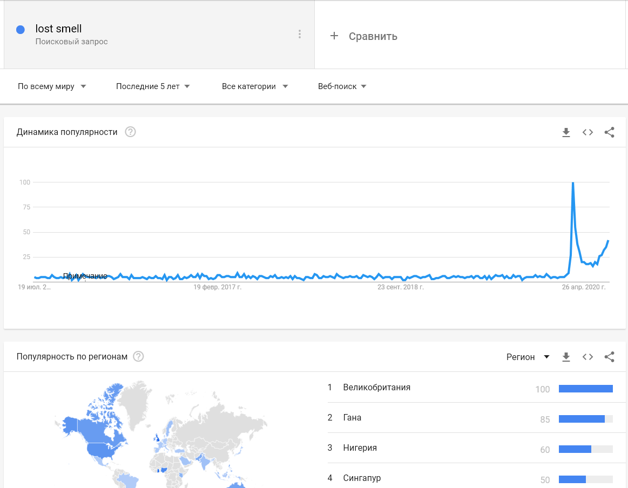Expand the Все категории dropdown

(x=254, y=86)
